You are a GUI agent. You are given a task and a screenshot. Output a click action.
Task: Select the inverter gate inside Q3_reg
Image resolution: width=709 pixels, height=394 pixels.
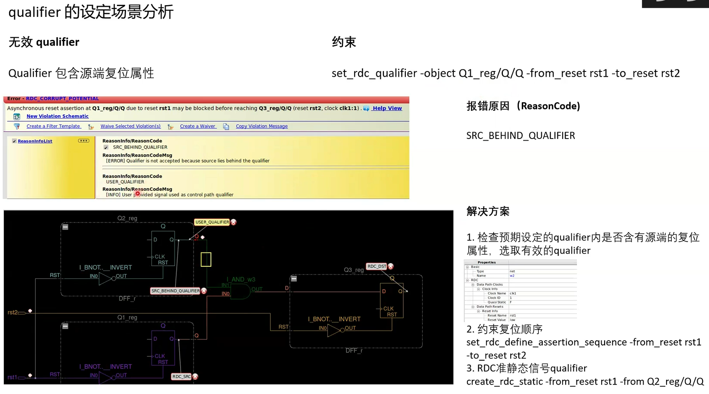(335, 331)
